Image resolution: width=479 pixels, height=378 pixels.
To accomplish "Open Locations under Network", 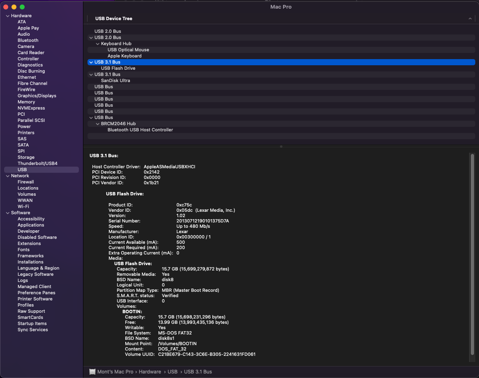I will click(x=28, y=188).
